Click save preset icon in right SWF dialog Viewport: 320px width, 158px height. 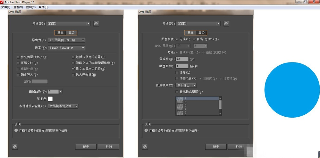pos(226,23)
